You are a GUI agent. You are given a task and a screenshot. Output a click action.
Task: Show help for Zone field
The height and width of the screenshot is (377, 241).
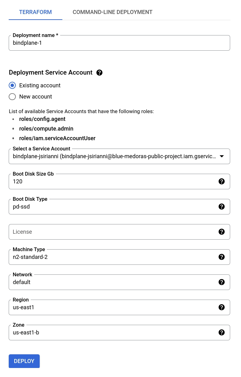pos(221,333)
